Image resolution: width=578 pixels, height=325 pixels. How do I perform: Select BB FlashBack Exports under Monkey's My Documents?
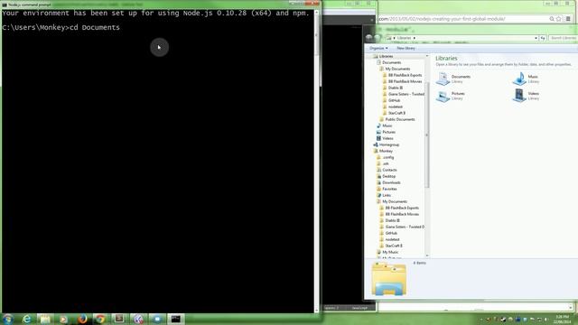402,208
